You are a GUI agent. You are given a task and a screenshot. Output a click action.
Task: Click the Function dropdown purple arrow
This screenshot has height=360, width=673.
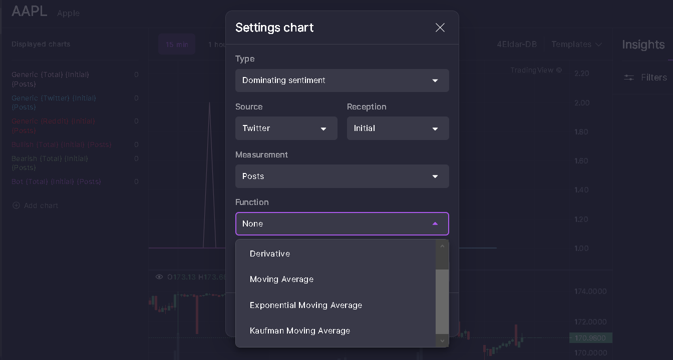pos(435,224)
